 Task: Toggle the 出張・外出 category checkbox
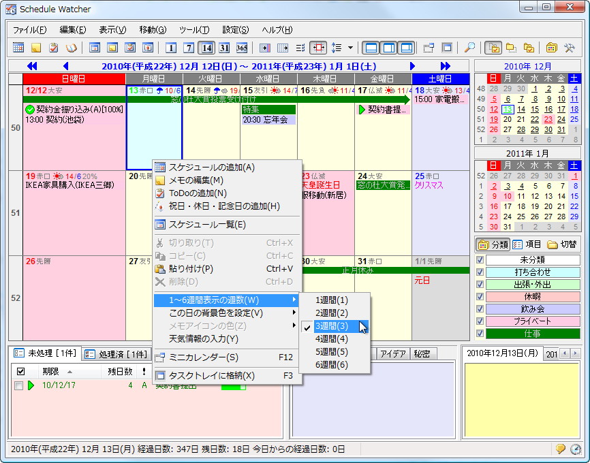pos(480,284)
